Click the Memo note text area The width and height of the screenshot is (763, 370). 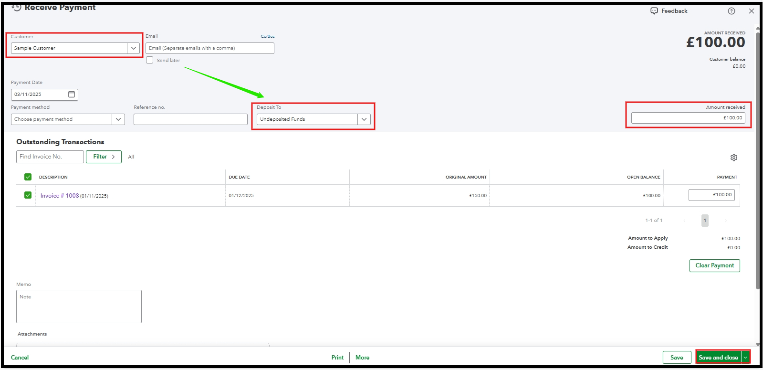[x=79, y=307]
